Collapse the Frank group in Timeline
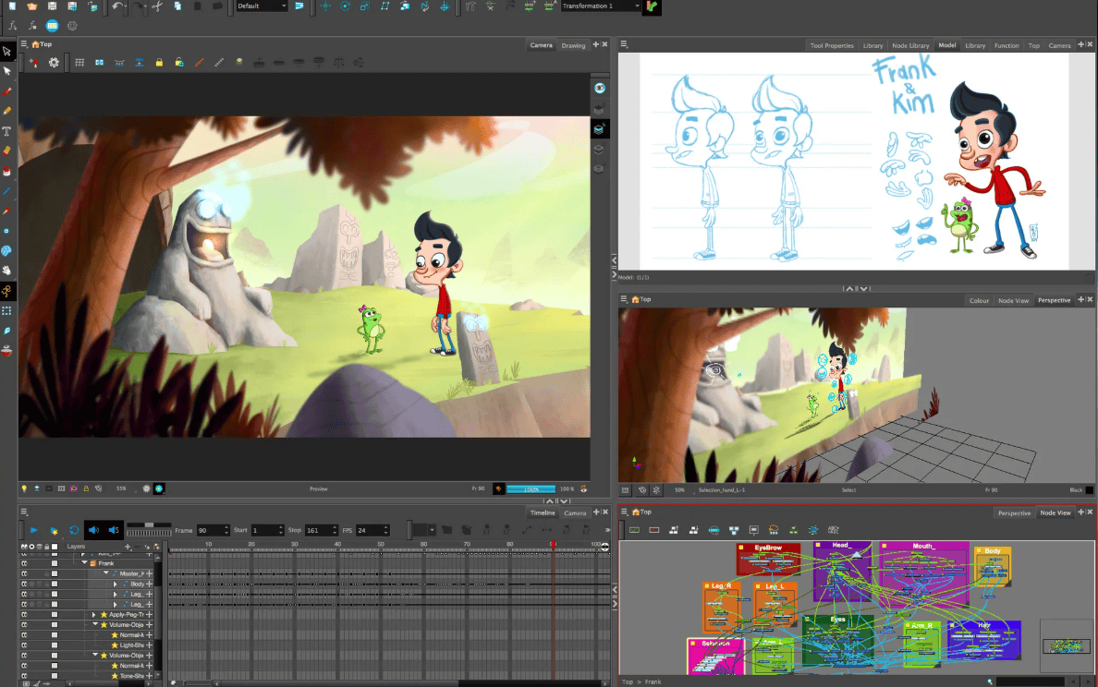 click(85, 563)
